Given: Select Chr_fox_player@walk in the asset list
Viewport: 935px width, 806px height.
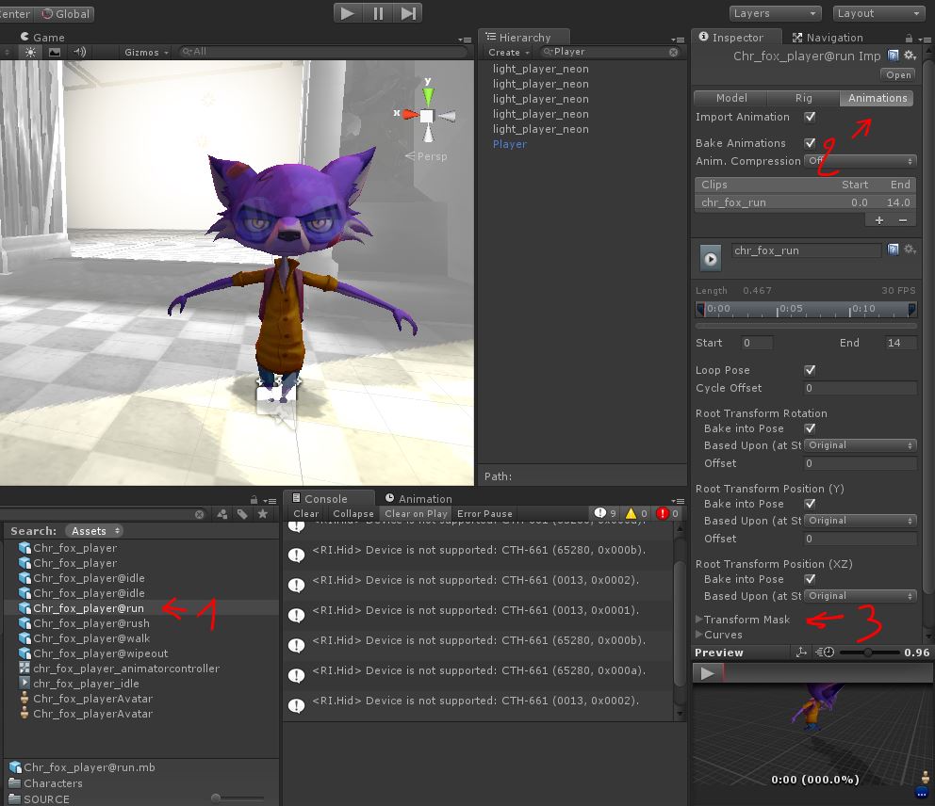Looking at the screenshot, I should (91, 638).
